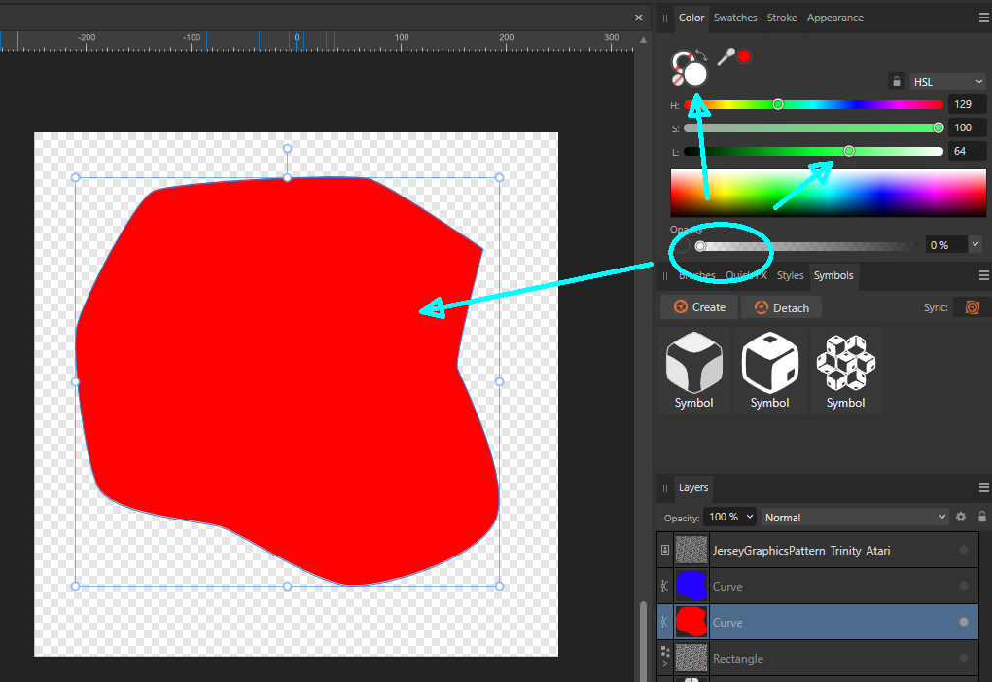This screenshot has height=682, width=992.
Task: Open the HSL color model dropdown
Action: 948,82
